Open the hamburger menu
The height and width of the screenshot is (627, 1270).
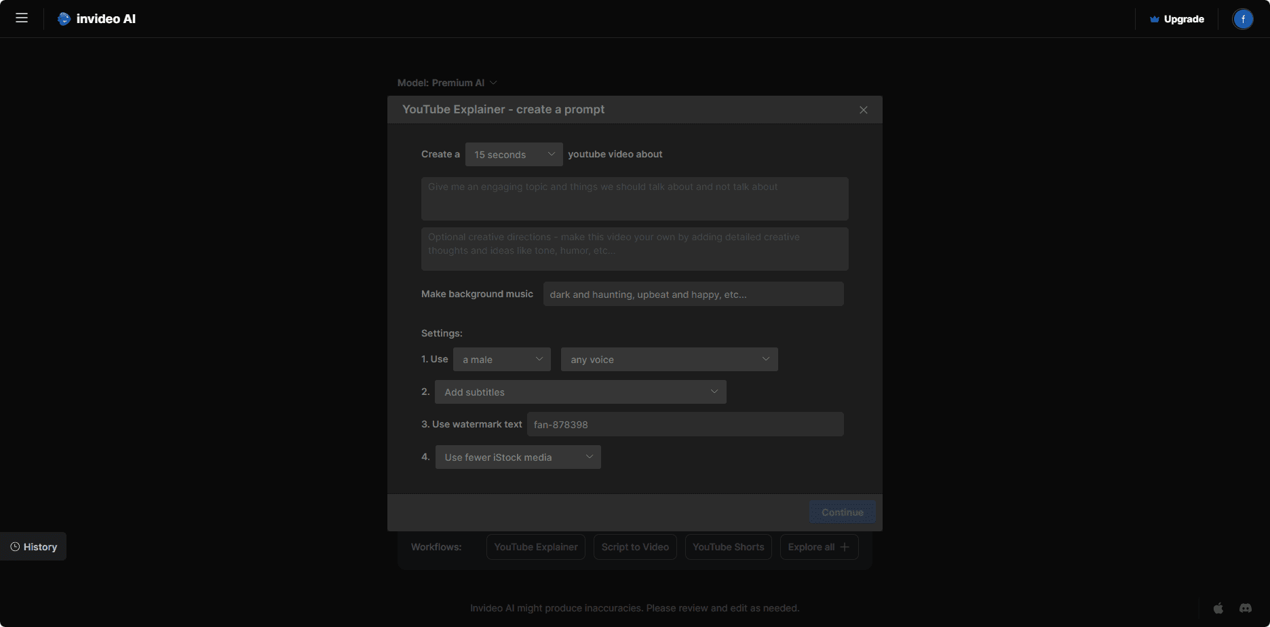click(x=22, y=18)
